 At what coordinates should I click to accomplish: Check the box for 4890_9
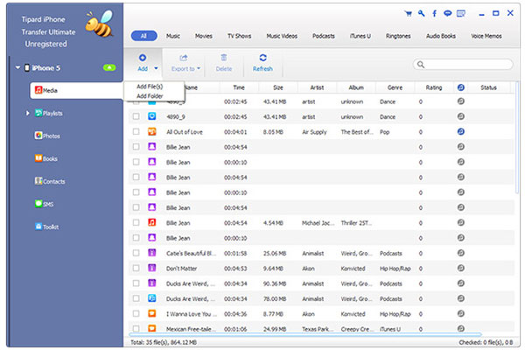click(x=136, y=116)
